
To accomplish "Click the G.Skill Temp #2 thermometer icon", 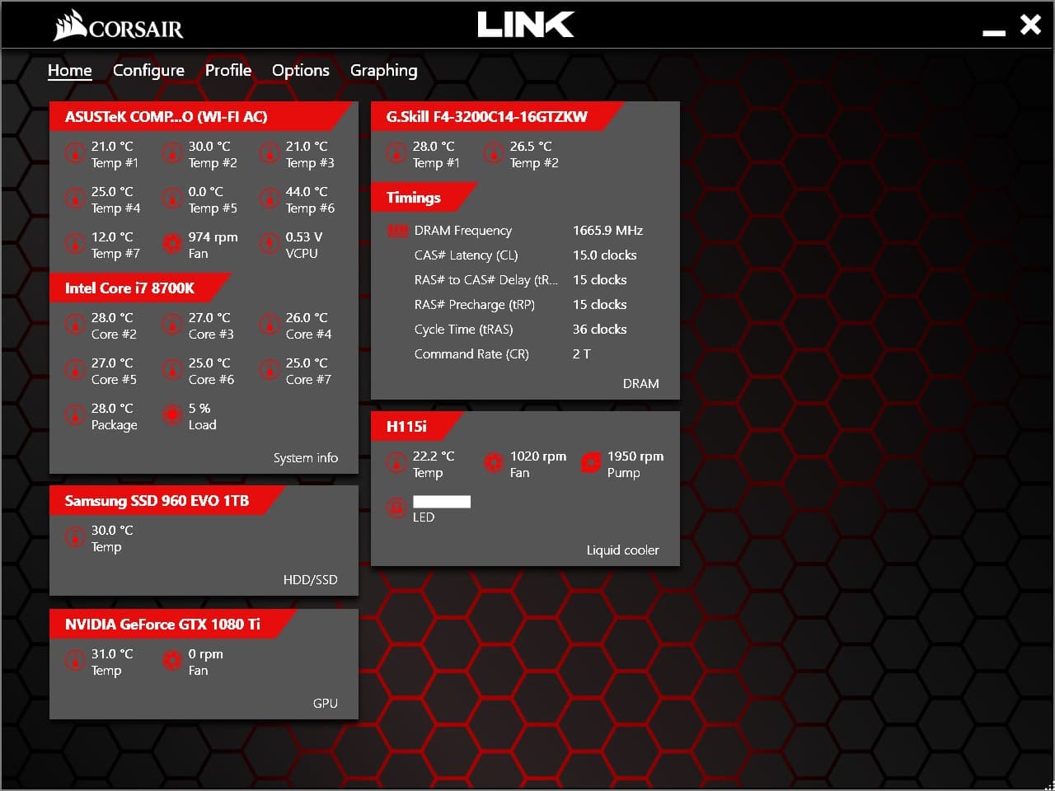I will [x=494, y=153].
